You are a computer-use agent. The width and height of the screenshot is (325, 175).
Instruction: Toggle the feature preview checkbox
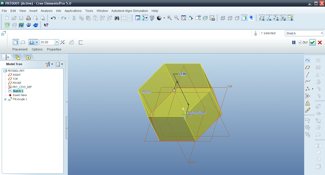(300, 42)
